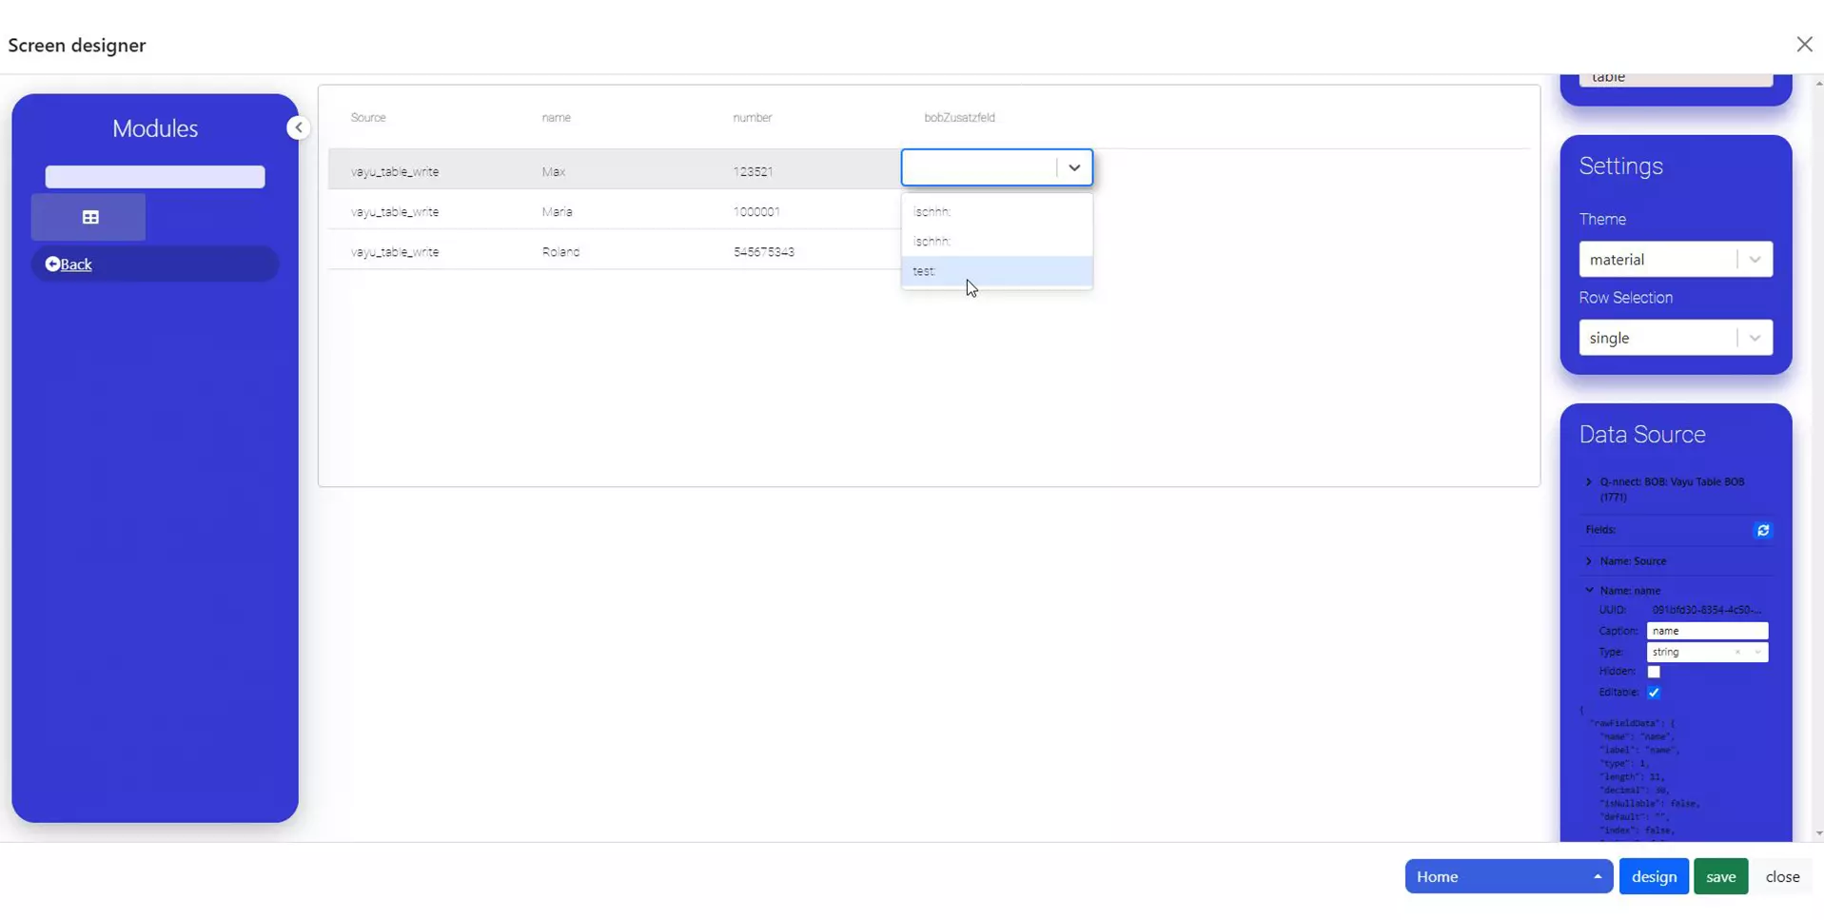
Task: Click the UUID value 091bfd30-8354-4c50
Action: [x=1707, y=610]
